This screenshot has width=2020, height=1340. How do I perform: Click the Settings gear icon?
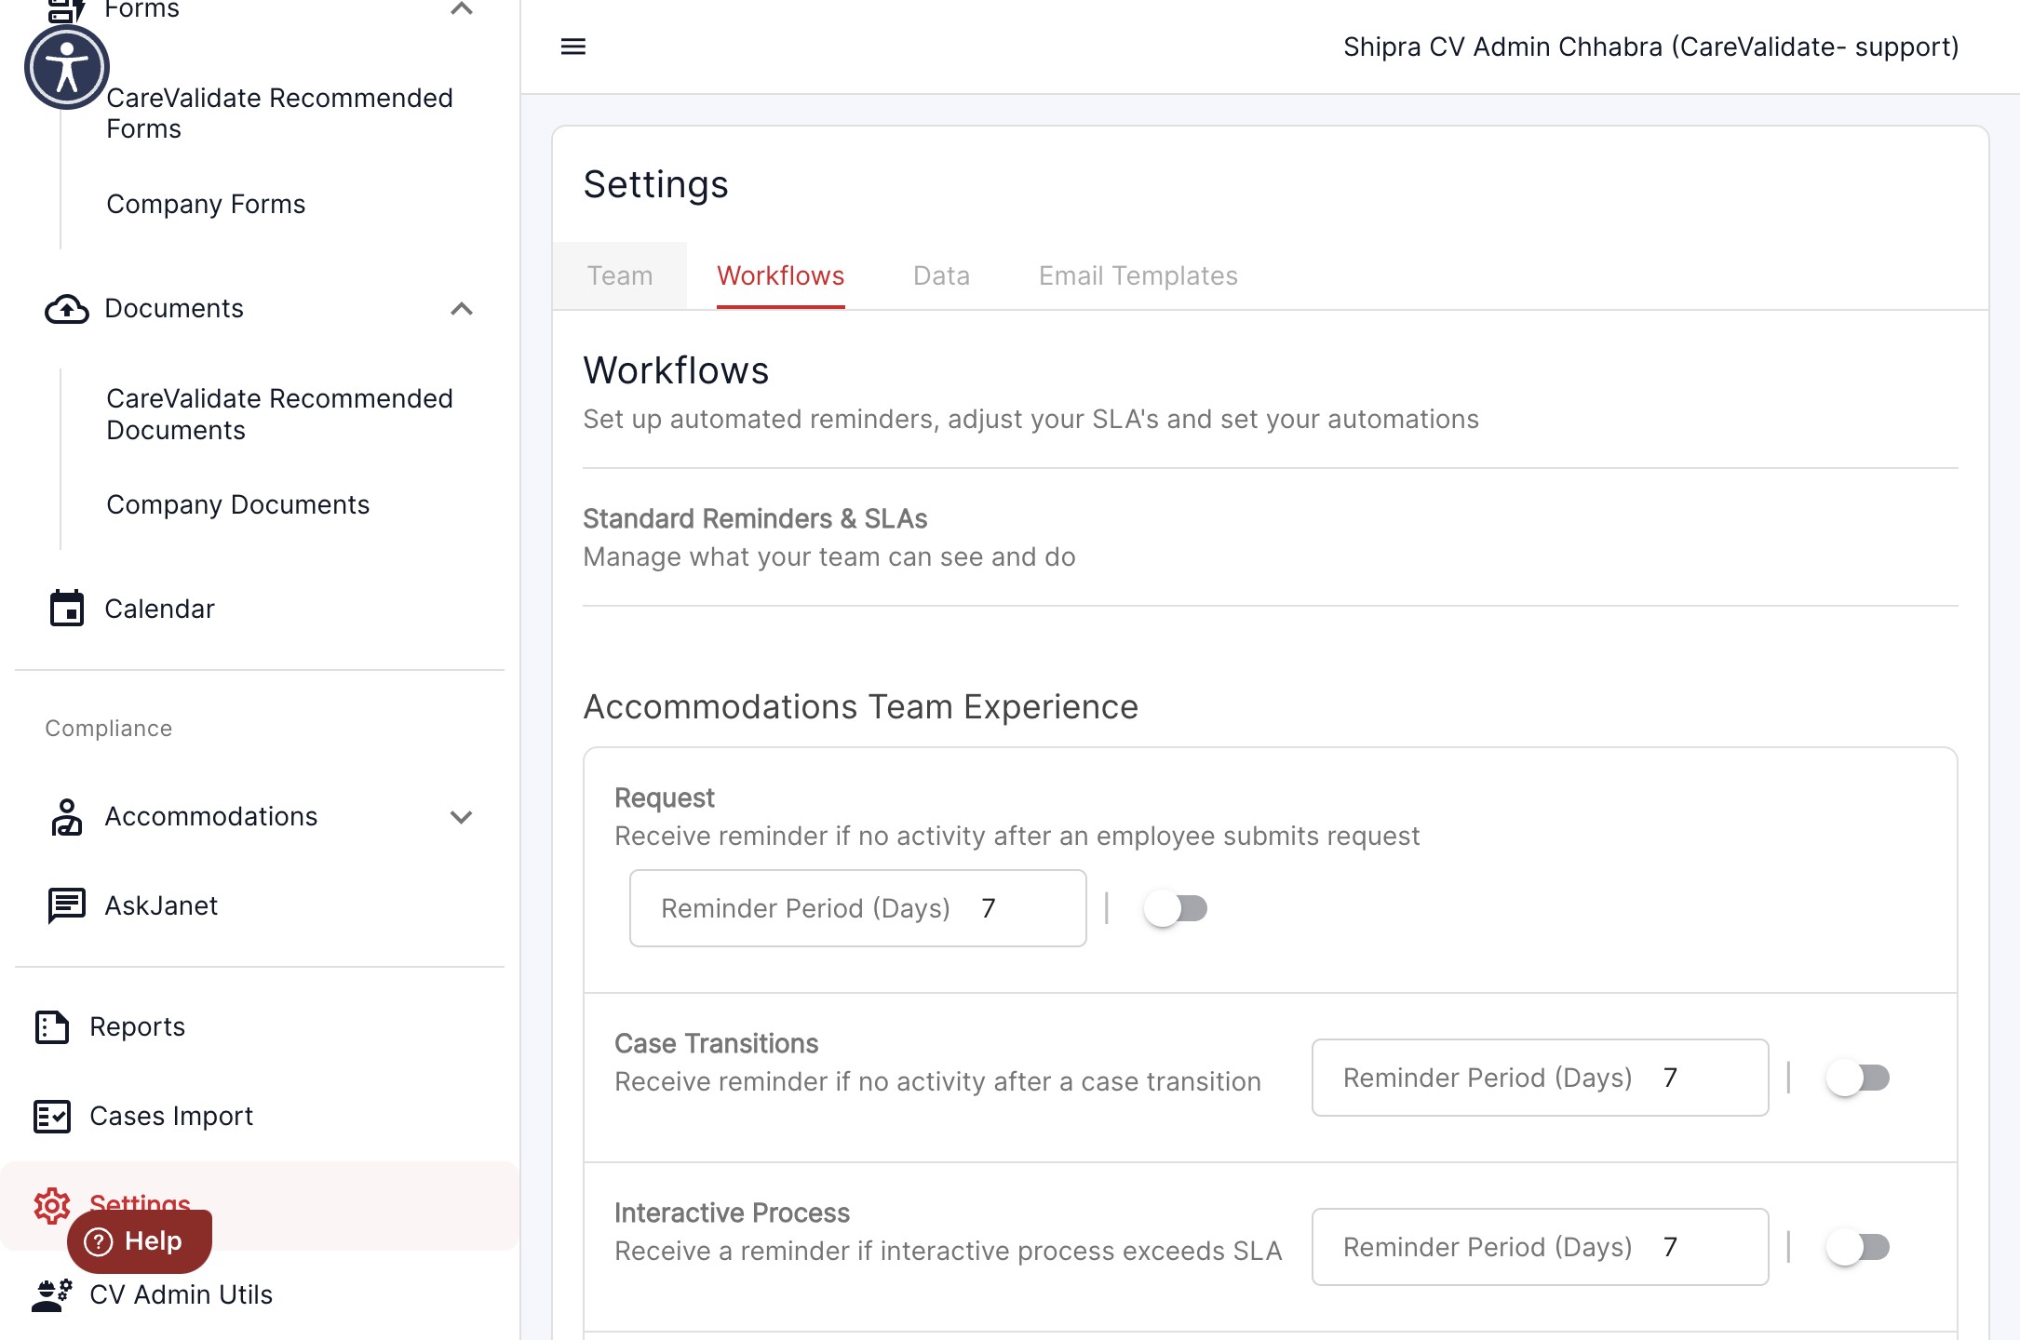tap(52, 1206)
